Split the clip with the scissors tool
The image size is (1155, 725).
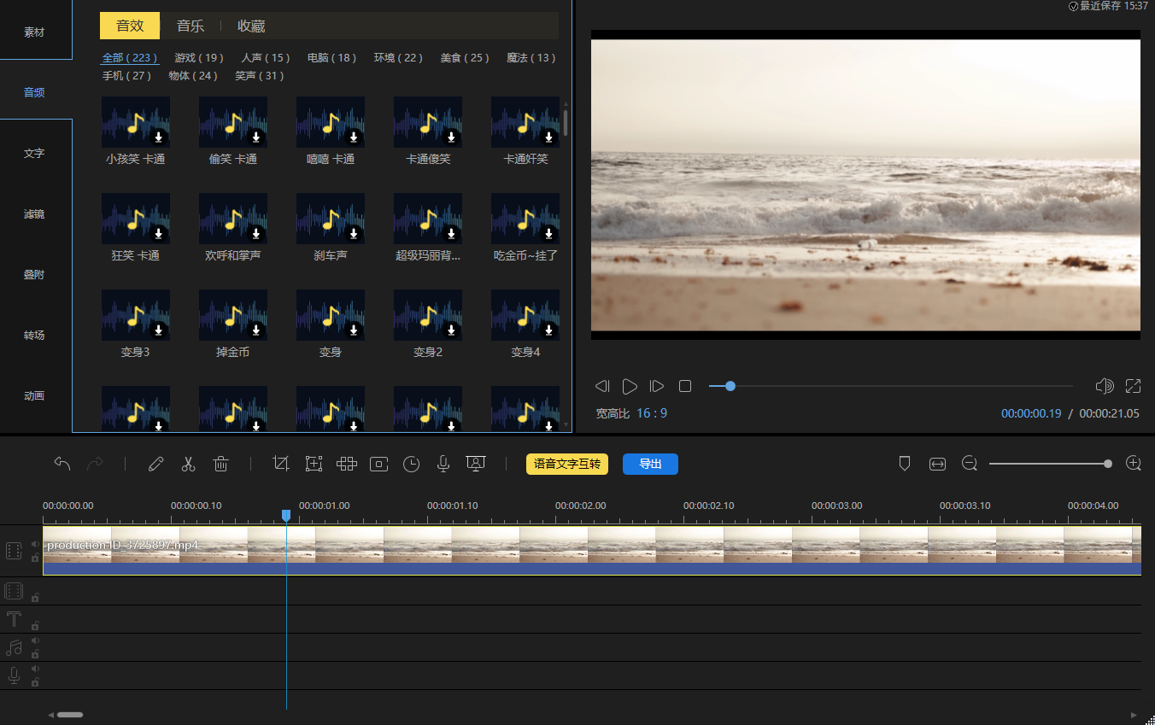(x=188, y=464)
